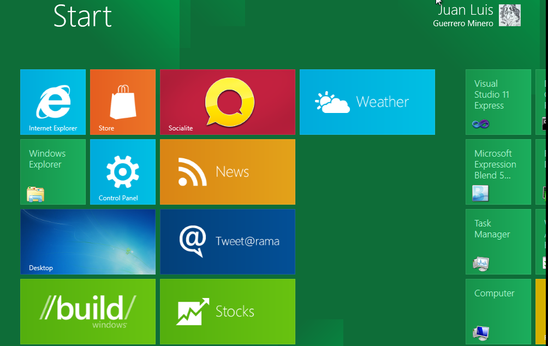Launch Visual Studio 11 Express
The image size is (548, 346).
point(498,102)
